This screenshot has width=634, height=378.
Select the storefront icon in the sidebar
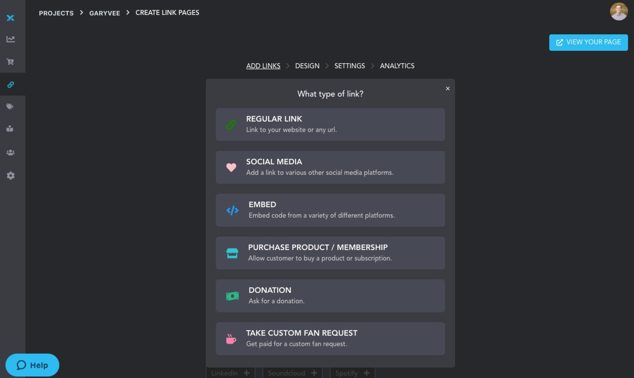point(10,128)
